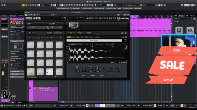Switch to the Visibilidad tab
This screenshot has height=110, width=197.
click(x=21, y=16)
